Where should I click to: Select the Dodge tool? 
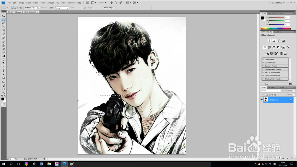3,63
